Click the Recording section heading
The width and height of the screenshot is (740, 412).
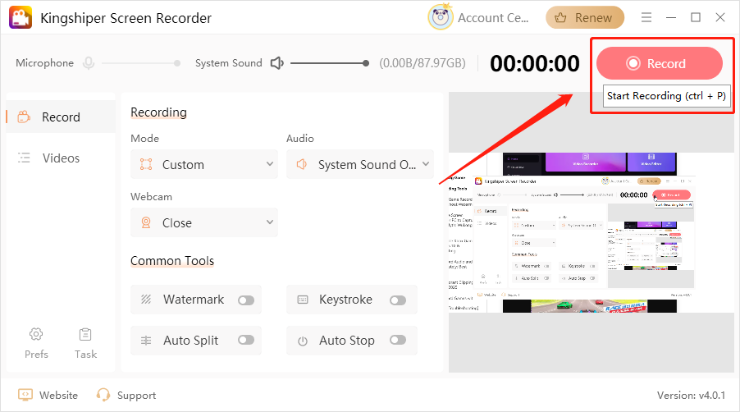[x=158, y=112]
